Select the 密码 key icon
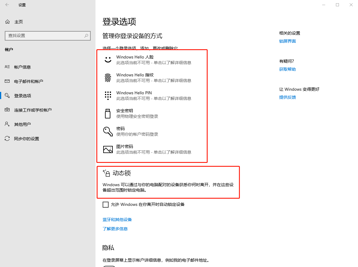 click(x=108, y=131)
